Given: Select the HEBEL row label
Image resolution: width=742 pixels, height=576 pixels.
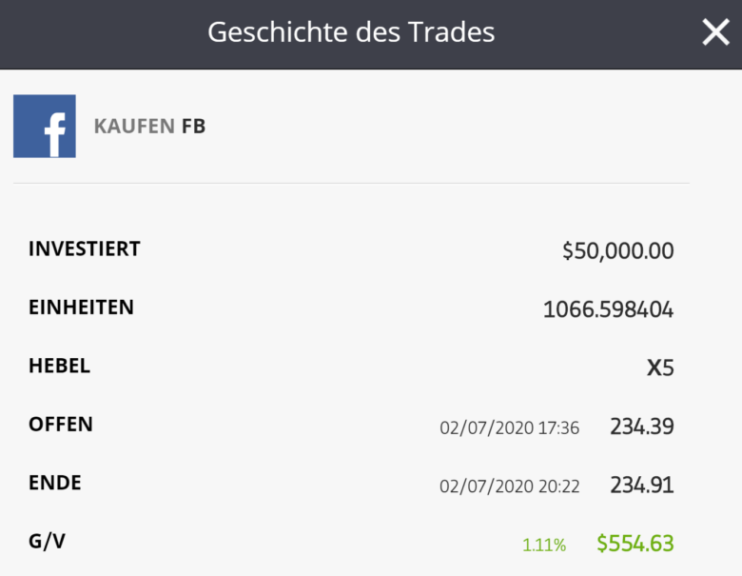Looking at the screenshot, I should 59,366.
